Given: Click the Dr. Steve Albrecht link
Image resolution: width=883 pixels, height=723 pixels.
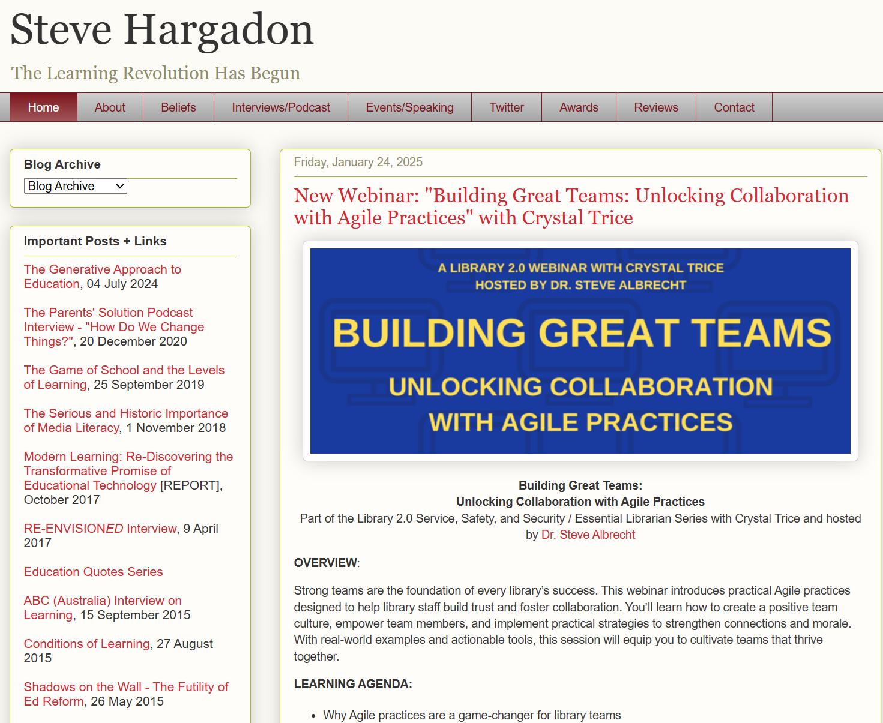Looking at the screenshot, I should click(x=588, y=534).
